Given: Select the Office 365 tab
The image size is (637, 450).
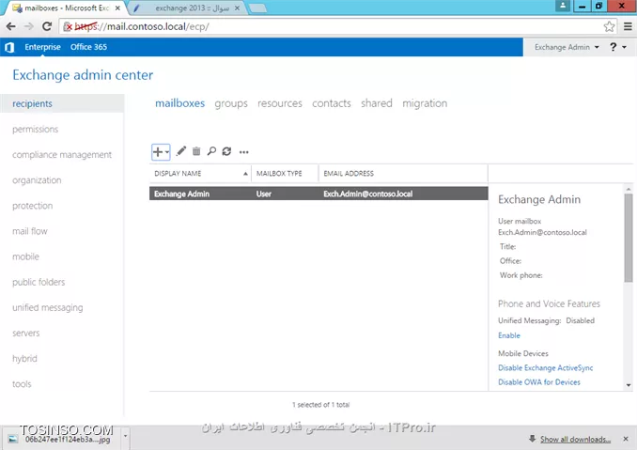Looking at the screenshot, I should click(x=88, y=47).
